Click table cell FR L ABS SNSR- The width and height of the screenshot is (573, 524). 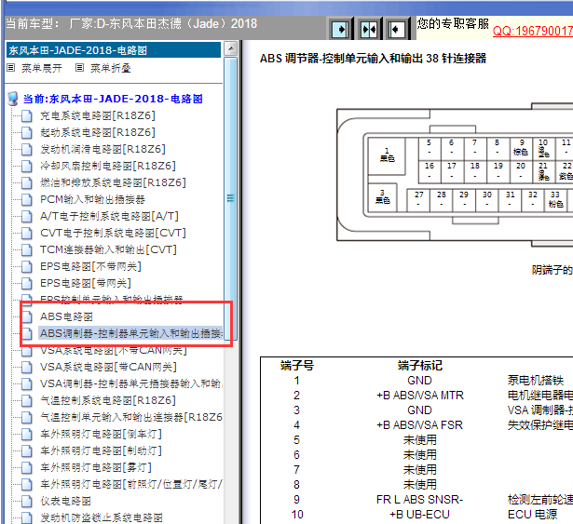(419, 500)
